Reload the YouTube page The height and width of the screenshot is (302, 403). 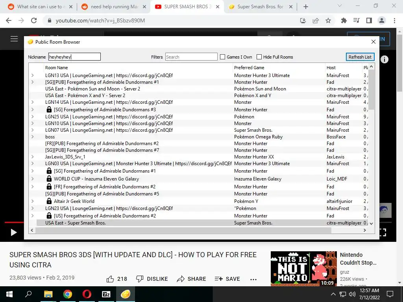click(x=34, y=20)
